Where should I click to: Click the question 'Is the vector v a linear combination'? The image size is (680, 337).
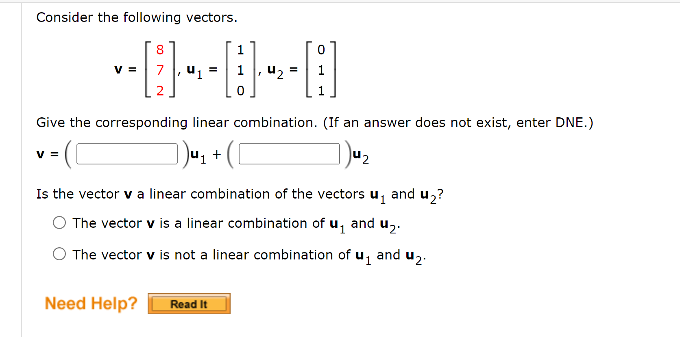(x=240, y=195)
